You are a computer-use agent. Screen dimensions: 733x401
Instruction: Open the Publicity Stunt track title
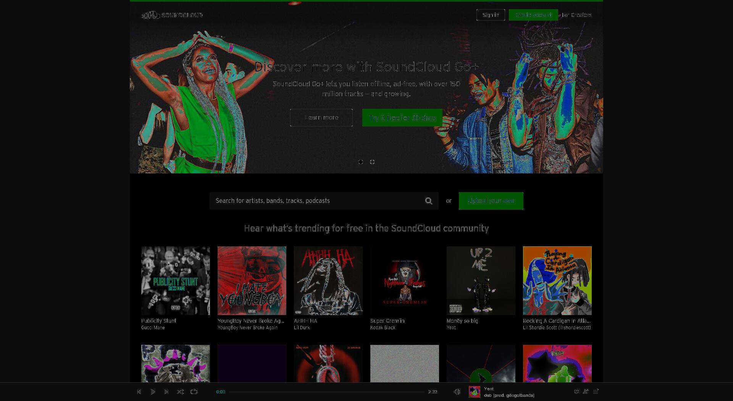pos(159,321)
